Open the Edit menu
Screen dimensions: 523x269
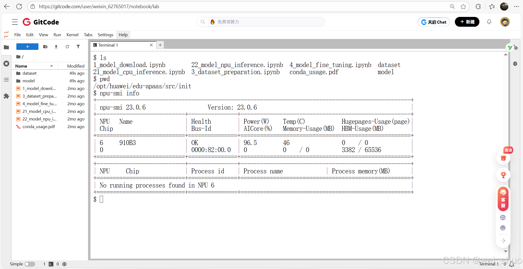click(x=30, y=35)
